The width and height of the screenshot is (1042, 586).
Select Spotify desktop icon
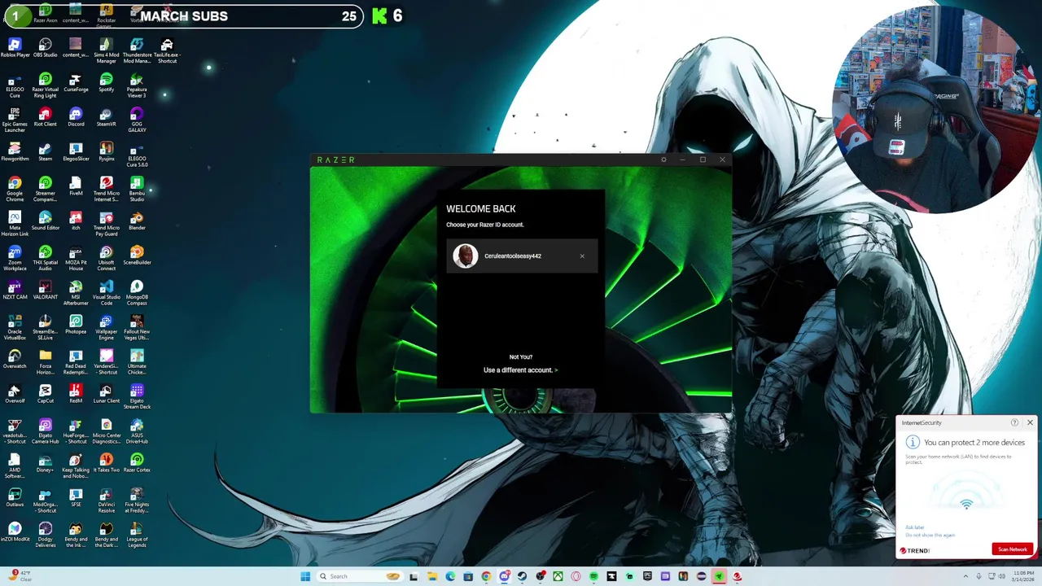[x=106, y=82]
